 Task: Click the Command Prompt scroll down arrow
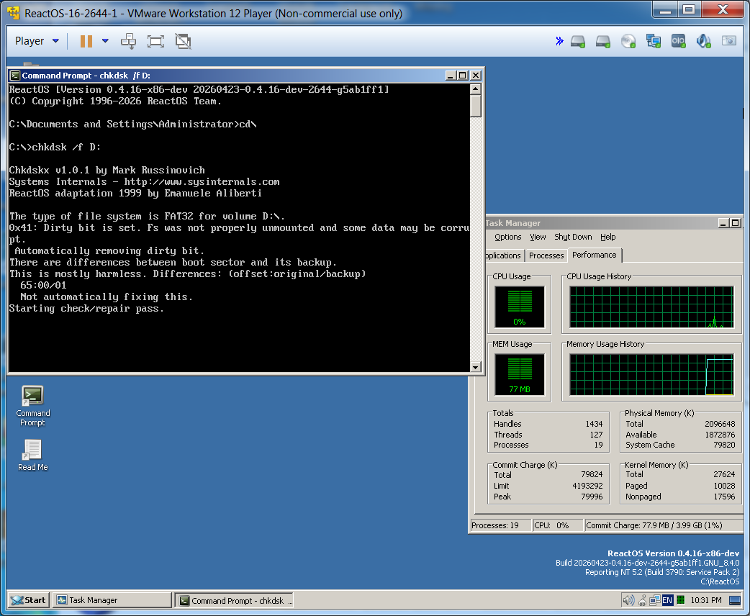pyautogui.click(x=475, y=367)
